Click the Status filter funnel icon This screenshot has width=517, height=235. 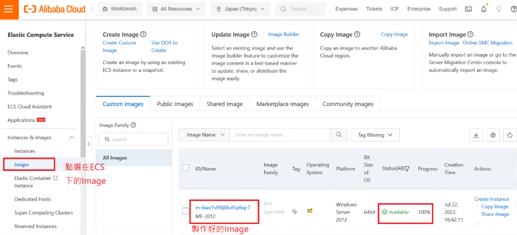pyautogui.click(x=407, y=169)
